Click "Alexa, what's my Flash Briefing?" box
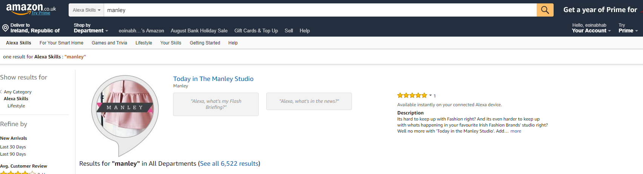Screen dimensions: 643x174 click(x=216, y=104)
